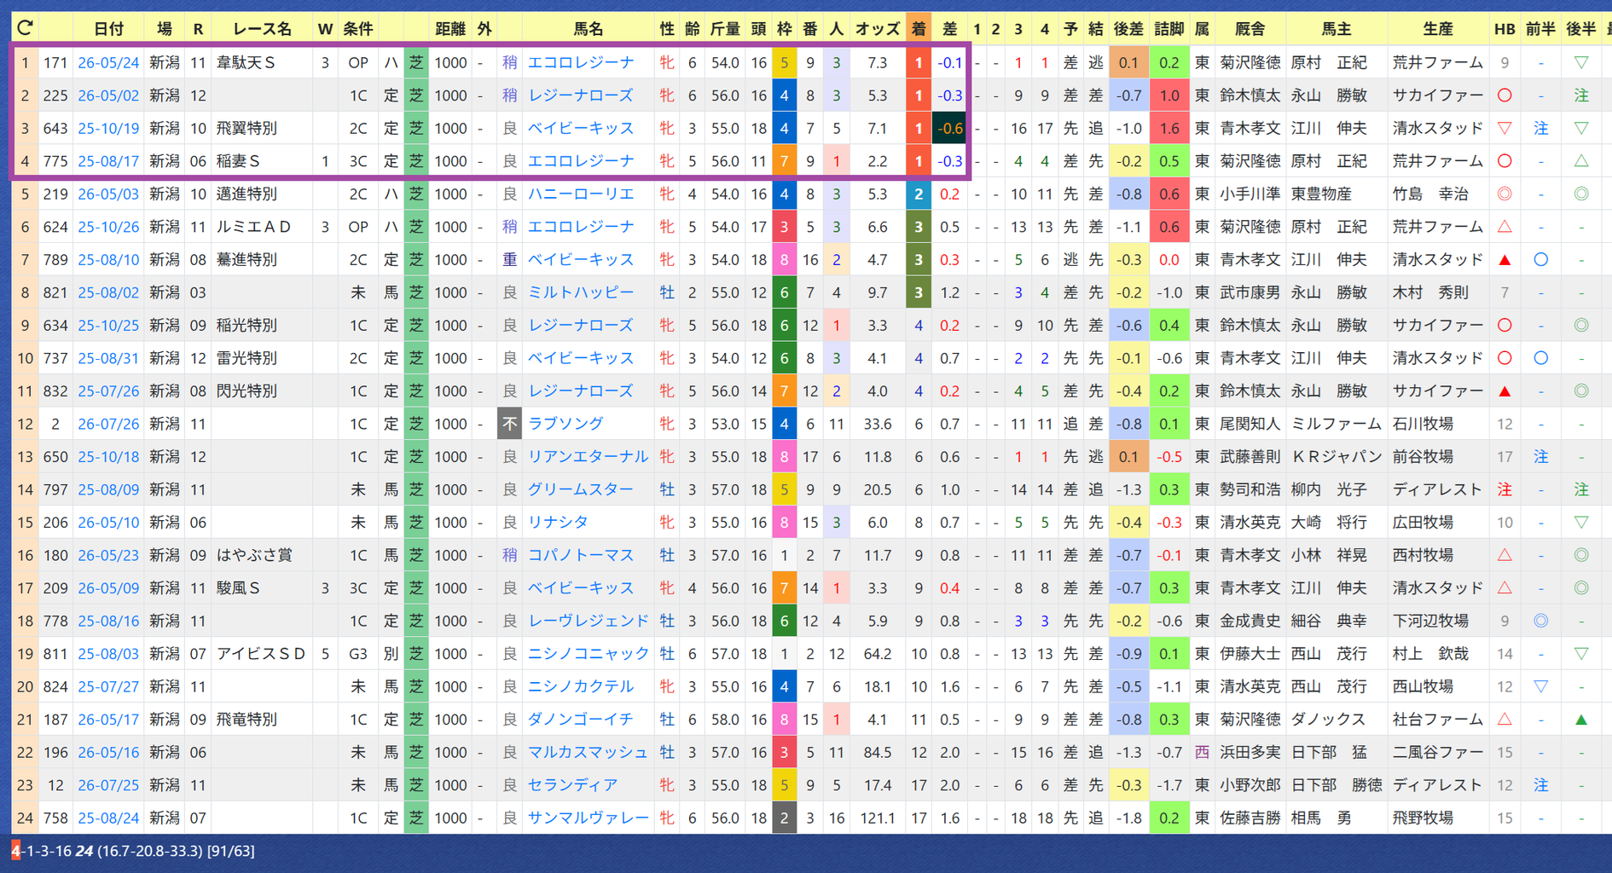This screenshot has width=1612, height=873.
Task: Click the dark 不 track-condition cell
Action: pyautogui.click(x=509, y=424)
